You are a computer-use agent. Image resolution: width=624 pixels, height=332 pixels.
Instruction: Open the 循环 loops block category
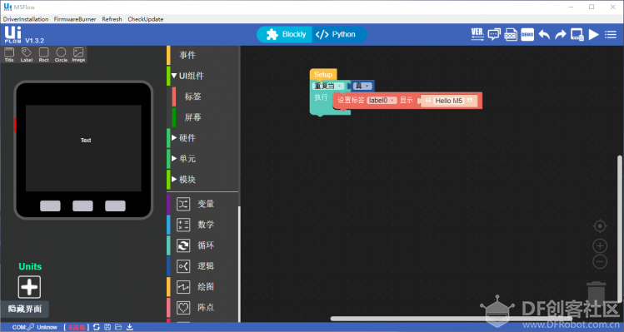pyautogui.click(x=202, y=245)
